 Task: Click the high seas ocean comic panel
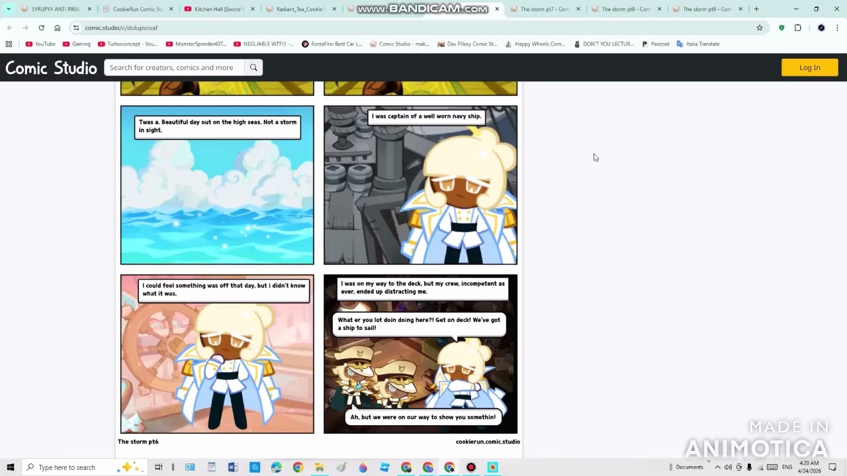point(217,185)
